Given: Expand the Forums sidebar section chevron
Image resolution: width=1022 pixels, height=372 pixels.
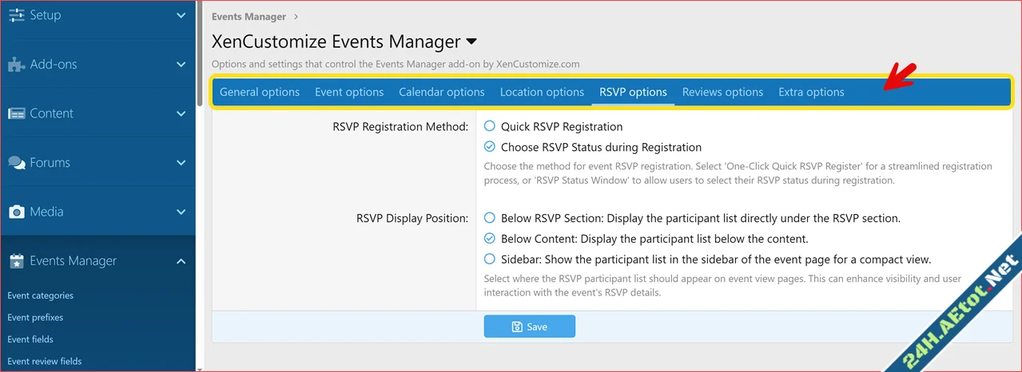Looking at the screenshot, I should (x=181, y=163).
